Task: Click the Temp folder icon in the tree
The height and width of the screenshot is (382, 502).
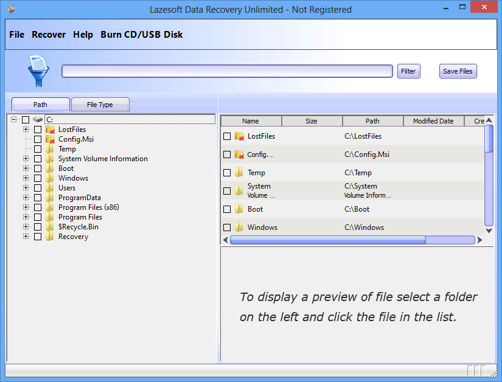Action: tap(49, 148)
